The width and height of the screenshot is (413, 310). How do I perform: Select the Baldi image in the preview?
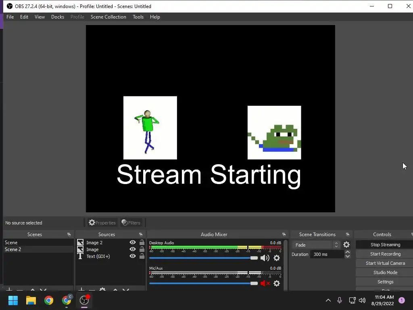[150, 128]
